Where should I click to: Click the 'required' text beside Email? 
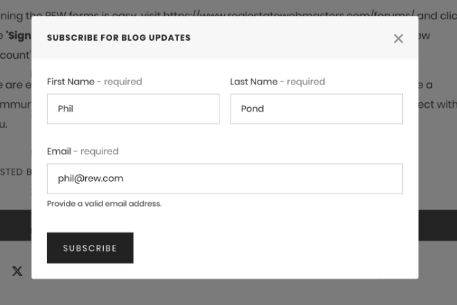click(x=99, y=151)
